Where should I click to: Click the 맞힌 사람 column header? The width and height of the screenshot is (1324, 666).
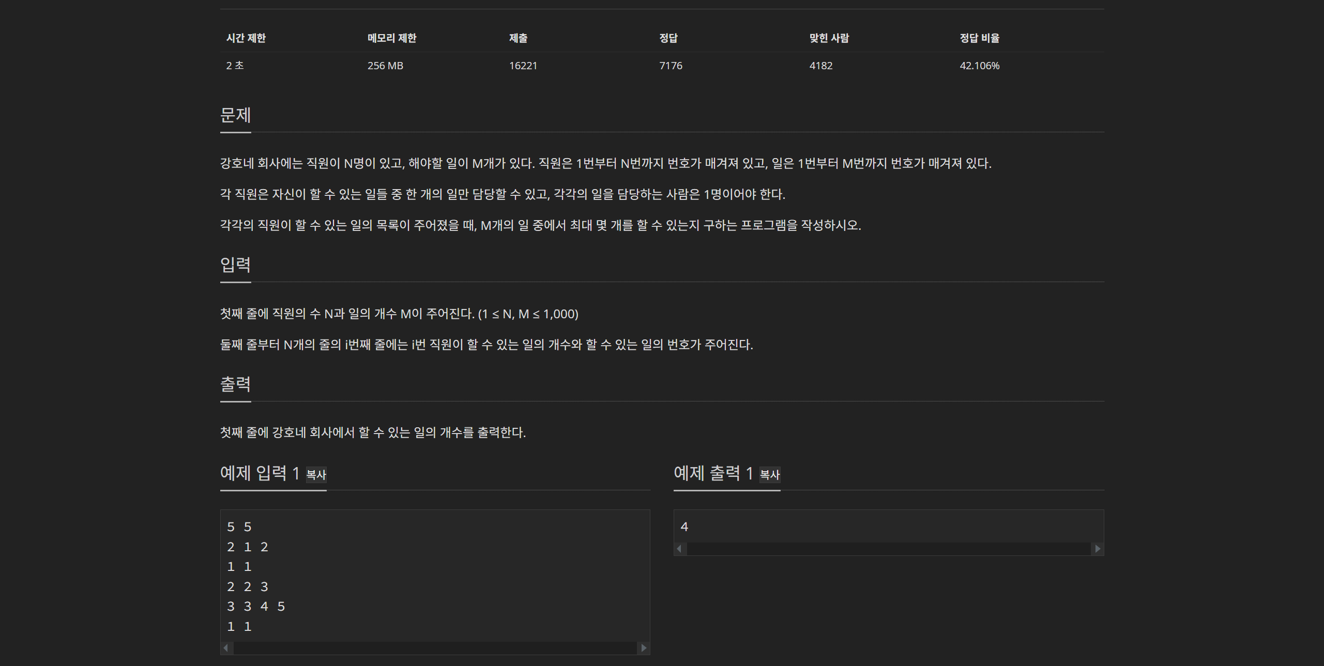click(829, 38)
